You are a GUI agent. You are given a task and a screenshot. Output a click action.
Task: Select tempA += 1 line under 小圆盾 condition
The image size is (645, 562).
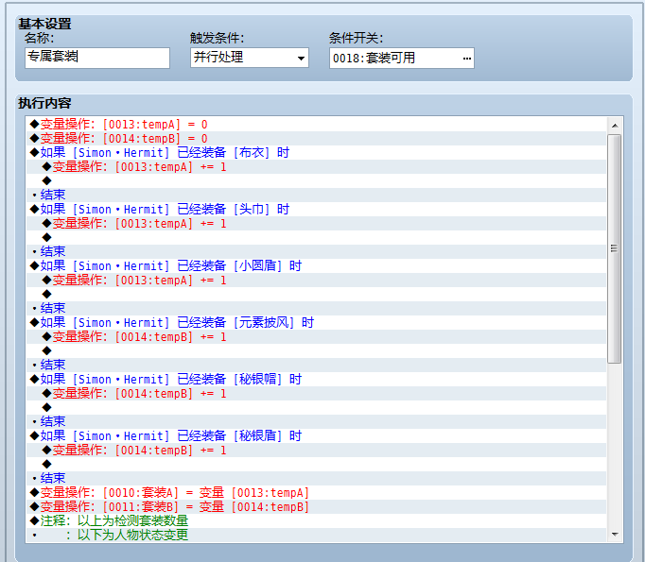coord(316,281)
